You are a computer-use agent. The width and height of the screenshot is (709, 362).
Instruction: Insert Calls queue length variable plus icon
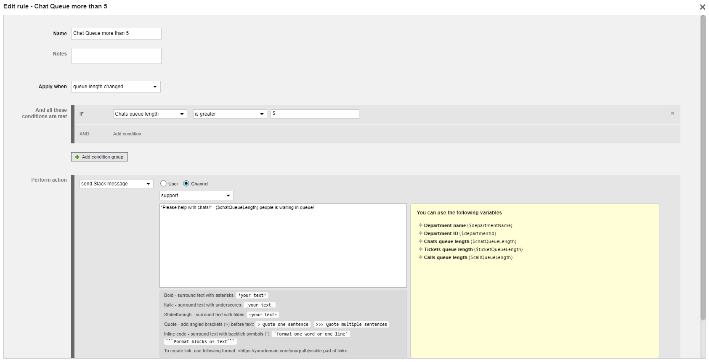(x=420, y=257)
